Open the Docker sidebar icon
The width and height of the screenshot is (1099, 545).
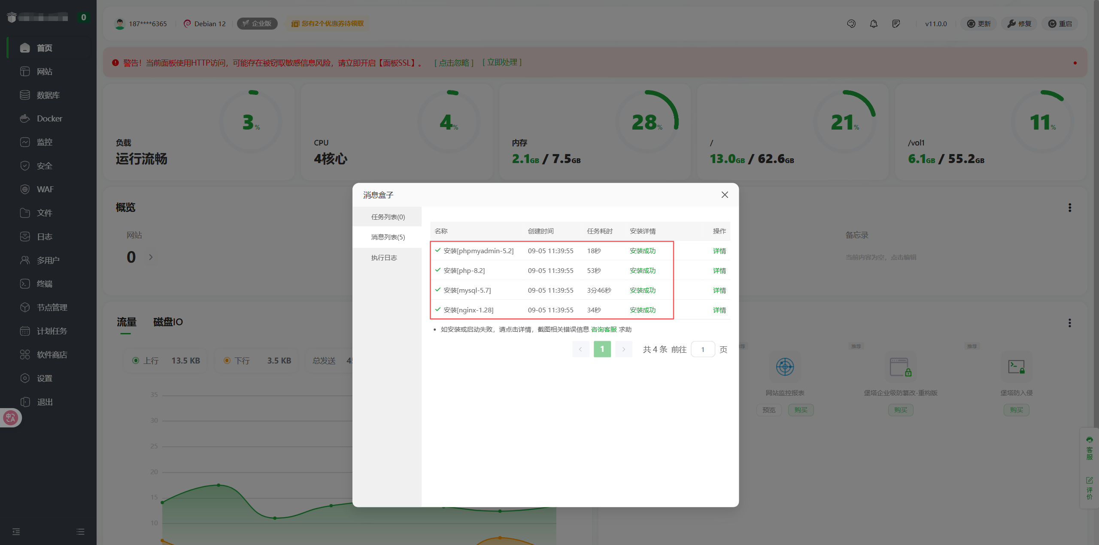coord(25,118)
